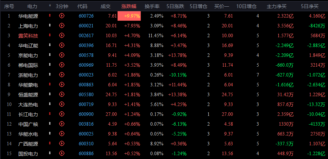Open stock code 600863
The height and width of the screenshot is (159, 328).
click(x=86, y=85)
